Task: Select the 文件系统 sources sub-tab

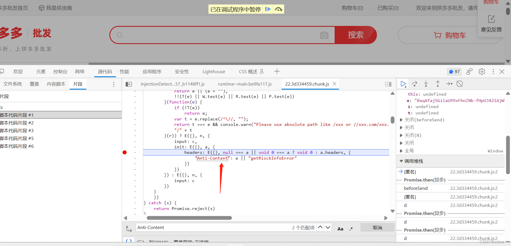Action: (13, 84)
